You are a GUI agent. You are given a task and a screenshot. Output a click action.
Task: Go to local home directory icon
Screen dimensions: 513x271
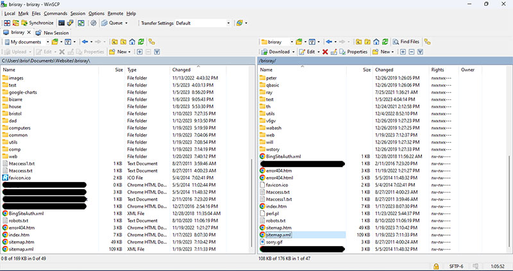[x=132, y=42]
